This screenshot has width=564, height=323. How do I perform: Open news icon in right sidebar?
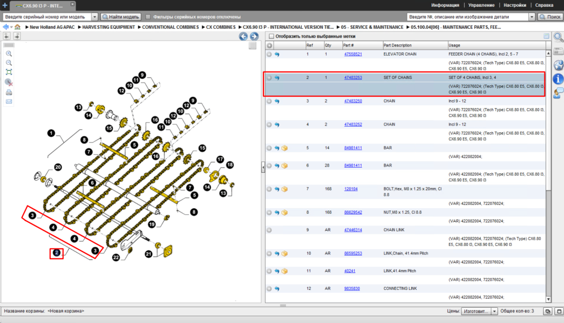[x=558, y=51]
